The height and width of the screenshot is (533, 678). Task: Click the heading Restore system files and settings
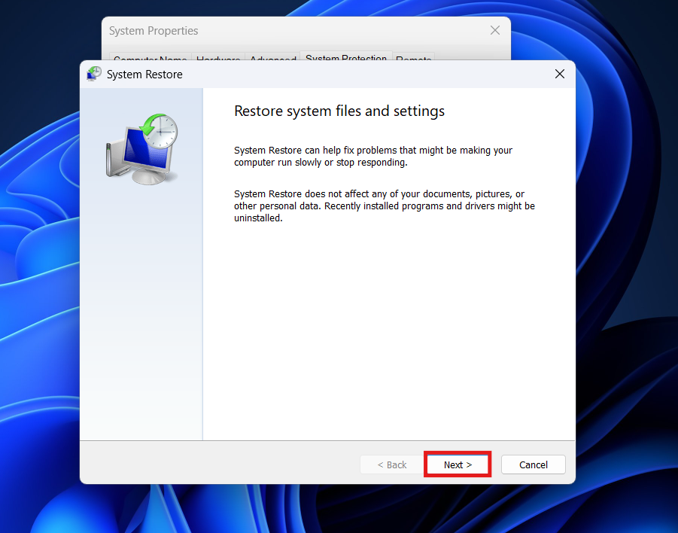tap(339, 111)
